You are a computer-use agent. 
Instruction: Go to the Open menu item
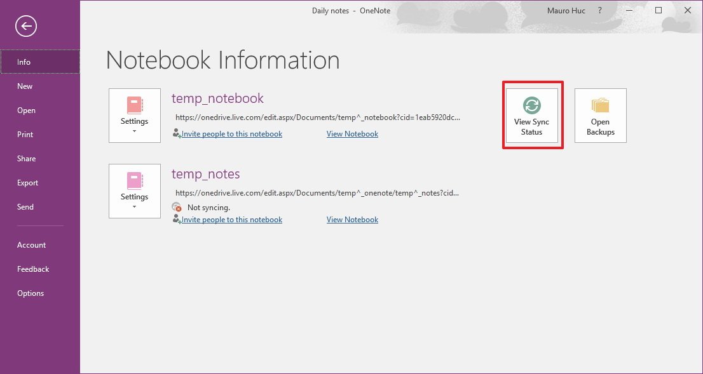pos(26,110)
